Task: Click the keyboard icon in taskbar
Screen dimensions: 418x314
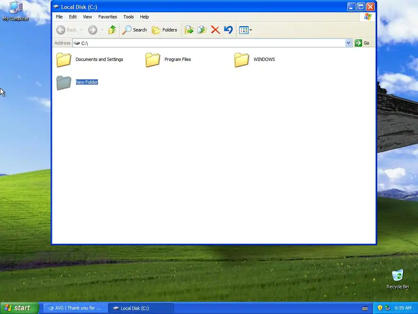Action: tap(365, 308)
